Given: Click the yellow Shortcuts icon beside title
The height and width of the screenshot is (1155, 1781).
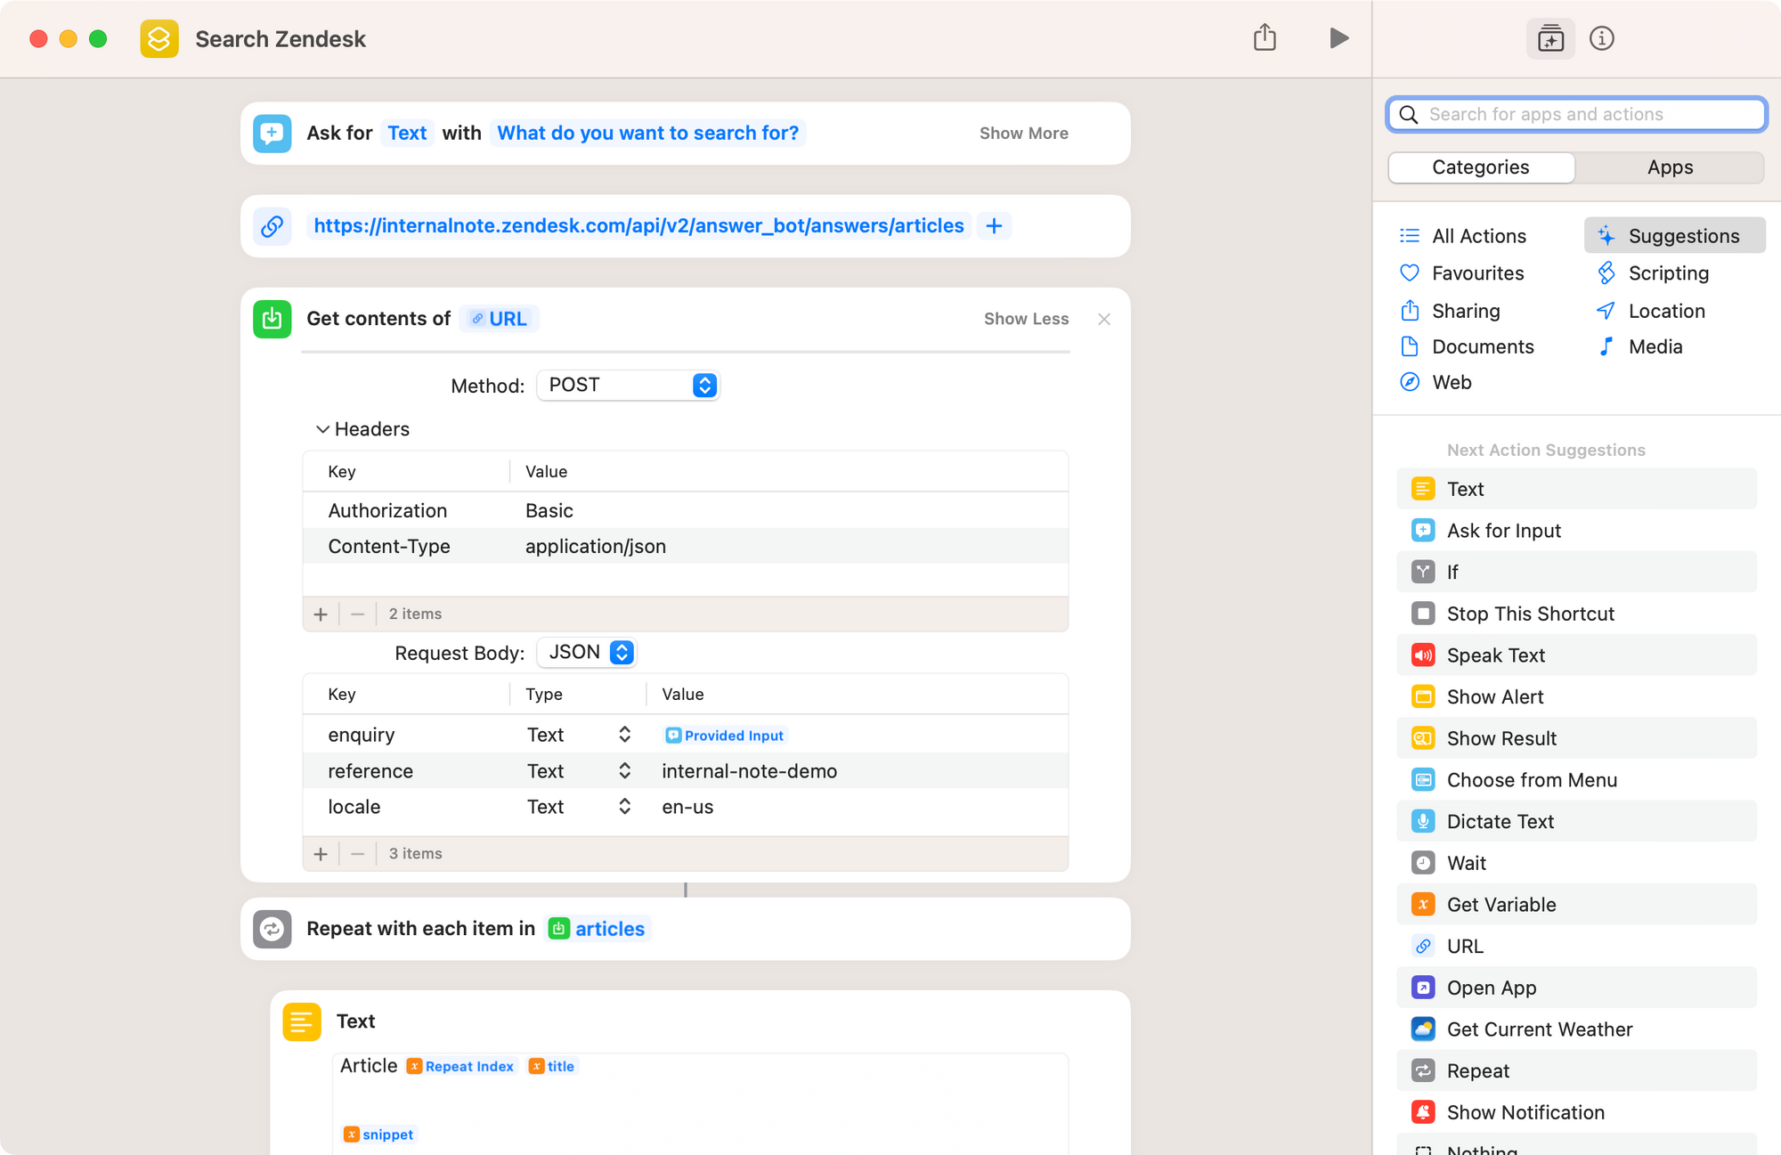Looking at the screenshot, I should click(x=159, y=38).
